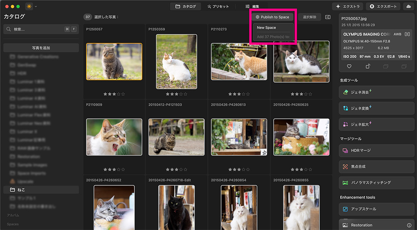The image size is (417, 230).
Task: Open the ジェネ消去 tool
Action: 377,92
